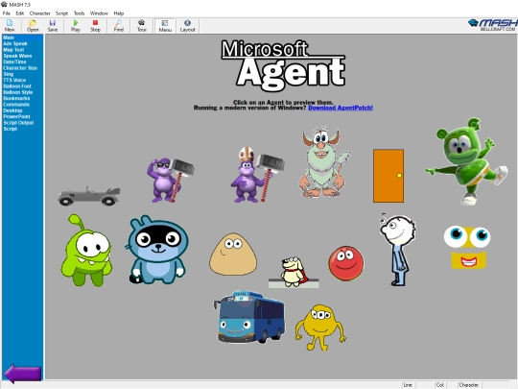Viewport: 518px width, 389px height.
Task: Select Date/Time in sidebar
Action: click(x=14, y=61)
